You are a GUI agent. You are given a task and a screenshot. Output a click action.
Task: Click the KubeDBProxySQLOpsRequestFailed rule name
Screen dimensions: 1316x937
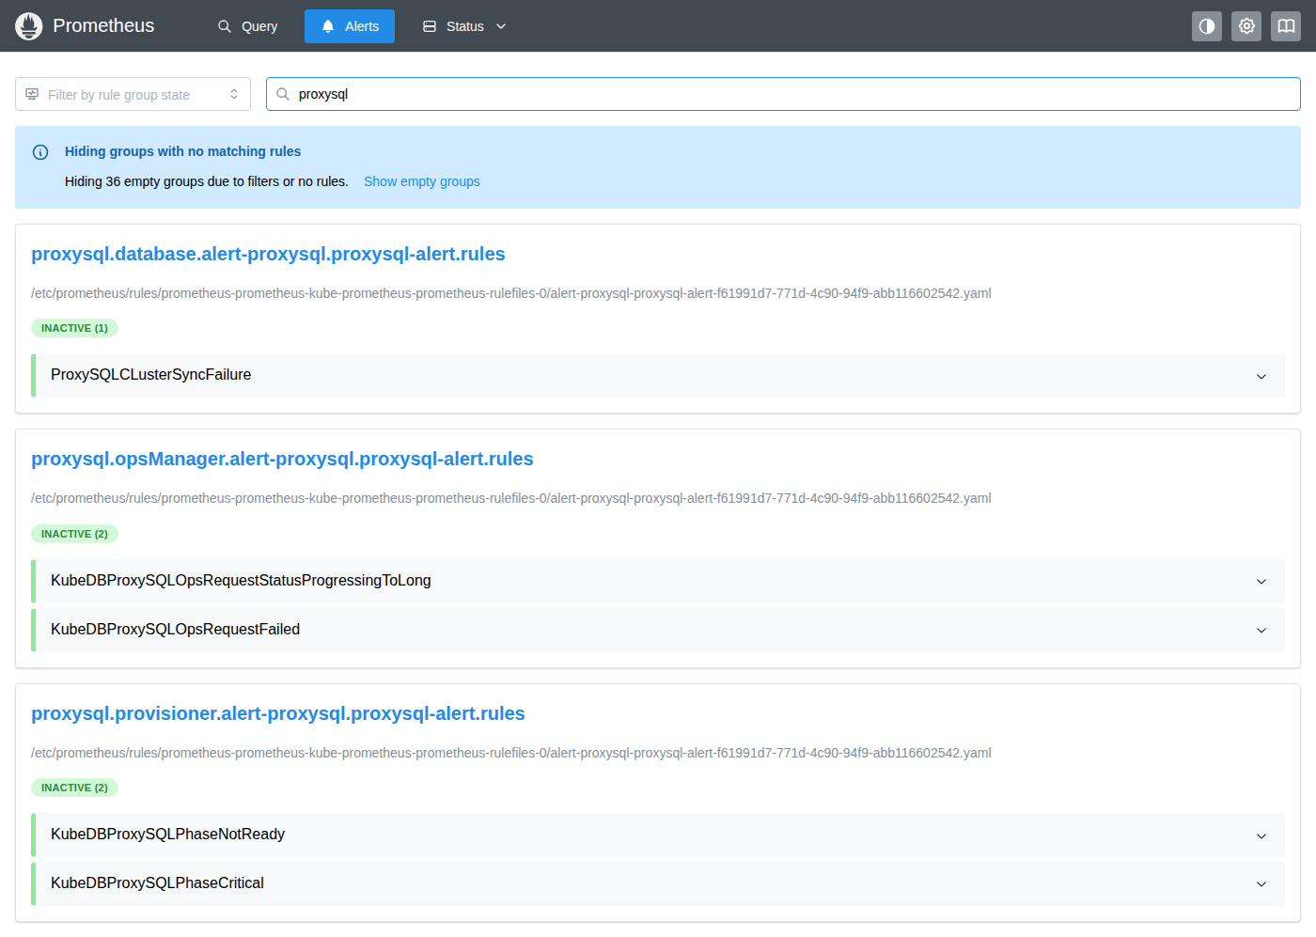coord(176,629)
